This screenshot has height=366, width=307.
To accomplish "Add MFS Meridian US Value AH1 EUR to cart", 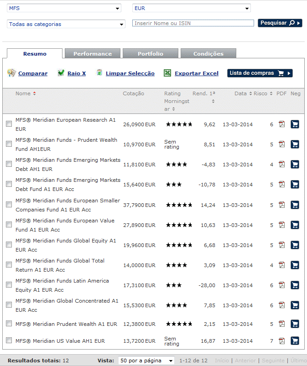I will coord(295,341).
